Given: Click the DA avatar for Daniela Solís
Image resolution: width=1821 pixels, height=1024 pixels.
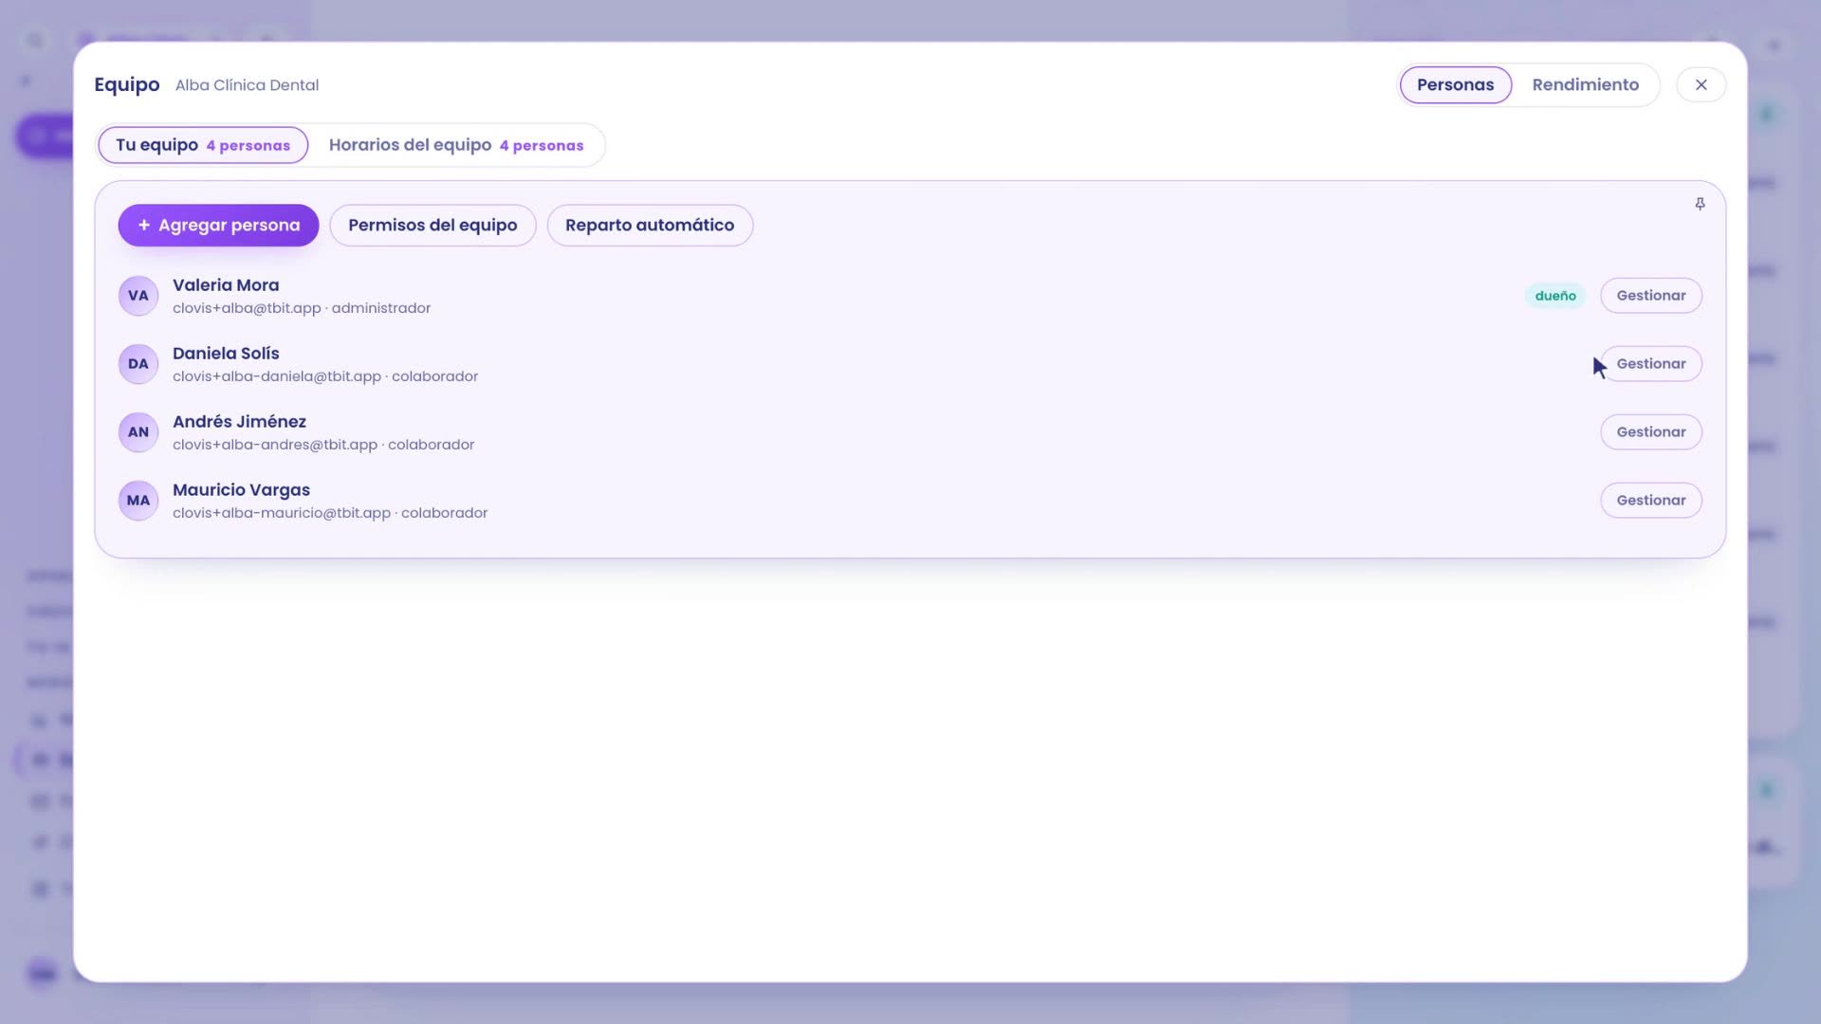Looking at the screenshot, I should pyautogui.click(x=138, y=364).
